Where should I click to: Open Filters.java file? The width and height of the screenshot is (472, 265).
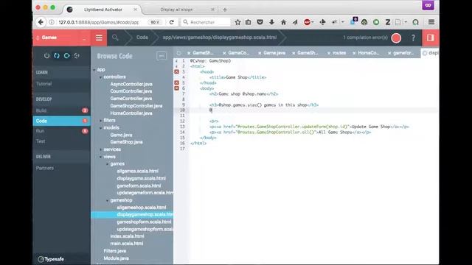click(x=115, y=251)
